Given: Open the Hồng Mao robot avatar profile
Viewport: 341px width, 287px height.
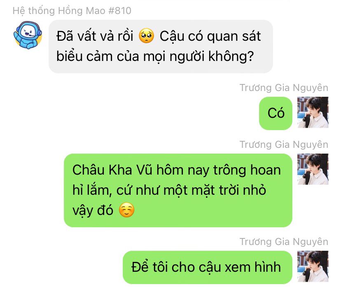Looking at the screenshot, I should [28, 35].
